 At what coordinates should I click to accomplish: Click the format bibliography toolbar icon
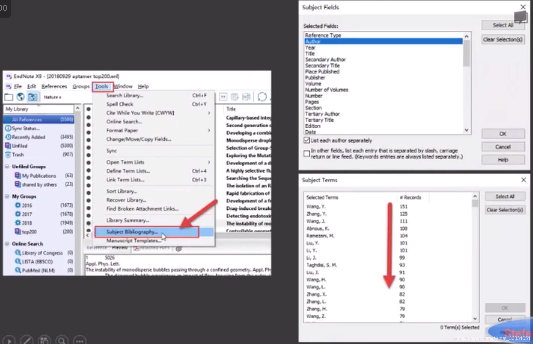[x=234, y=97]
